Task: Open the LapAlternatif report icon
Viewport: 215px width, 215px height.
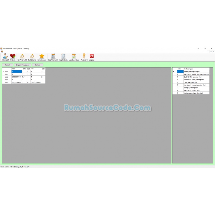Action: tap(53, 57)
